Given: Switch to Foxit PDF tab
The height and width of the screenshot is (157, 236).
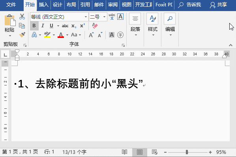Looking at the screenshot, I should pos(164,5).
